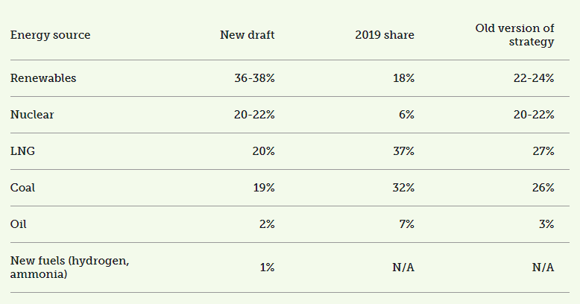This screenshot has width=580, height=304.
Task: Click the "2019 share" column header
Action: click(x=384, y=35)
